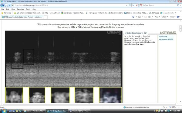The image size is (182, 113).
Task: Click Switch Between Windows quick launch icon
Action: pos(14,111)
